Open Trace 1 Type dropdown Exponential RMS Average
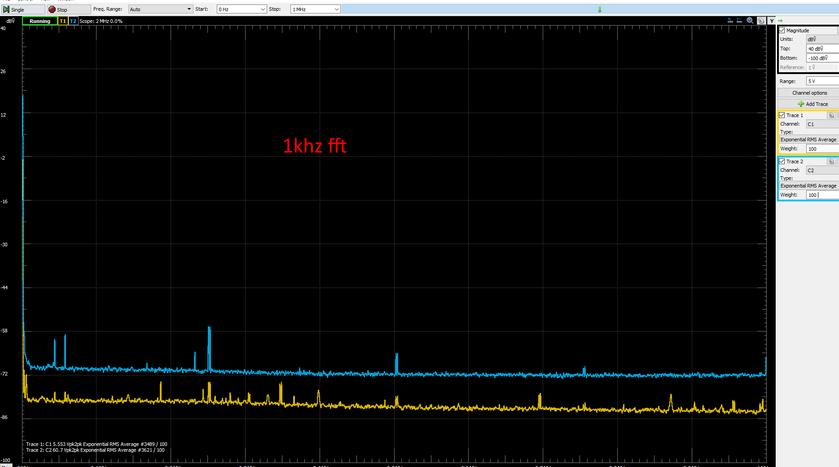 coord(809,140)
